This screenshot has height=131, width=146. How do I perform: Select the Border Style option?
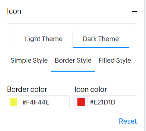point(73,60)
